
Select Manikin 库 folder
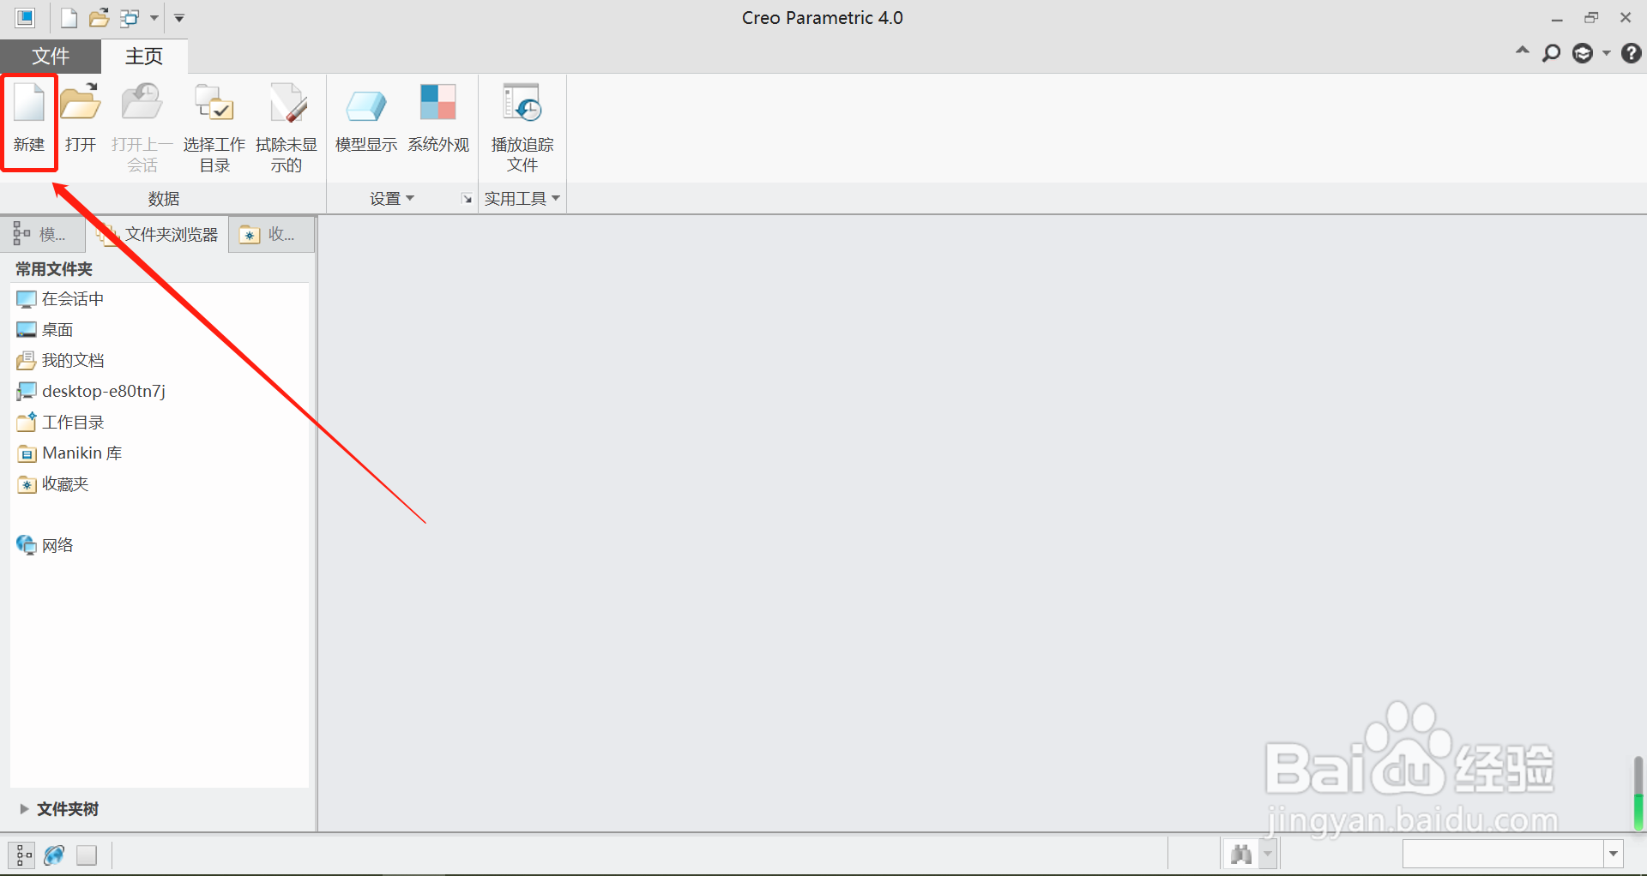tap(69, 453)
